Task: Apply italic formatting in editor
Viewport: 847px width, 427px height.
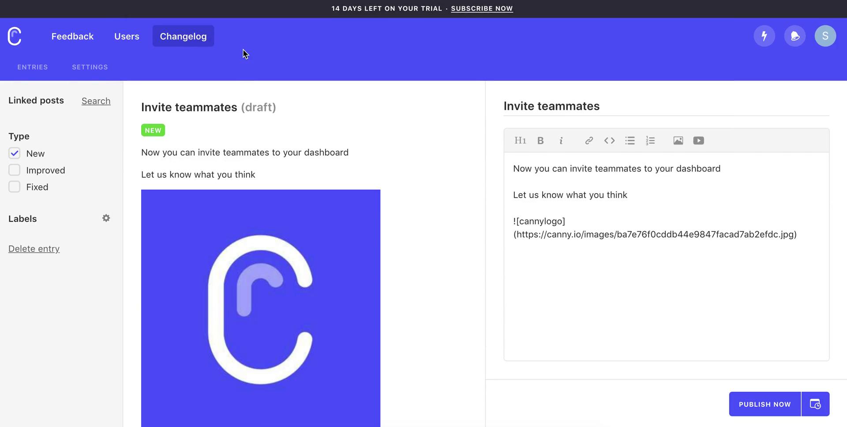Action: (x=561, y=141)
